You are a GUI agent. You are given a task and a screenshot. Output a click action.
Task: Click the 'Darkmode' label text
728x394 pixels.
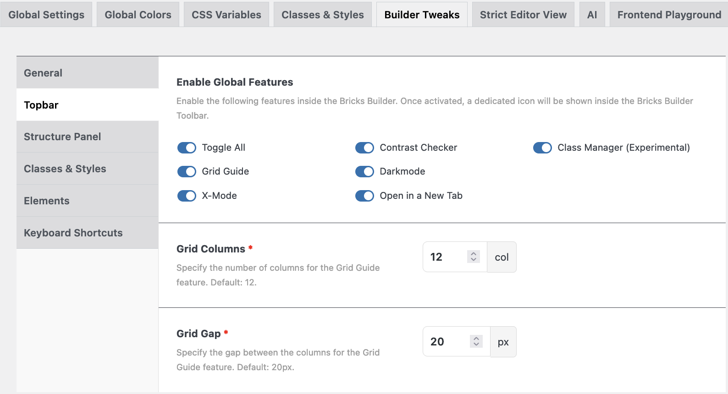click(402, 171)
